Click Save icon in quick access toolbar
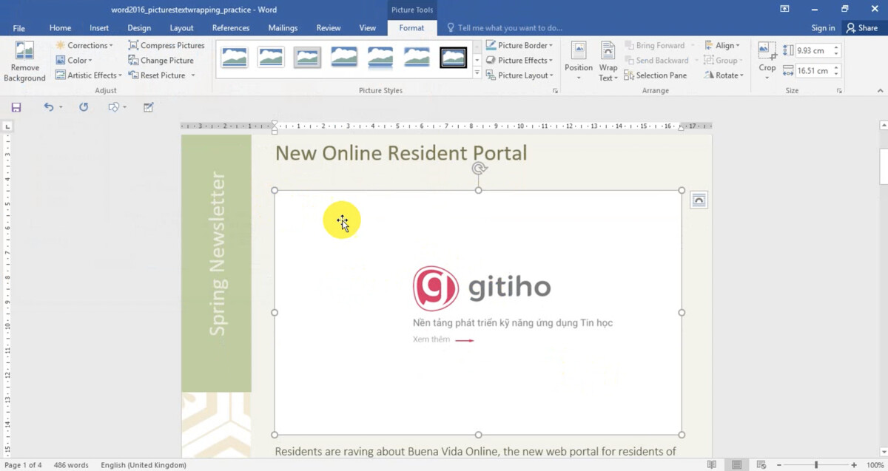Viewport: 888px width, 471px height. point(16,107)
